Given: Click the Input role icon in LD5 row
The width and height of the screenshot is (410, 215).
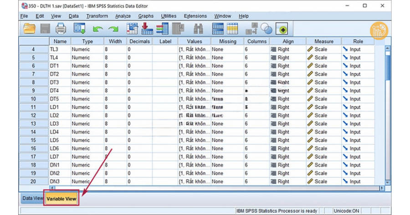Looking at the screenshot, I should (345, 140).
